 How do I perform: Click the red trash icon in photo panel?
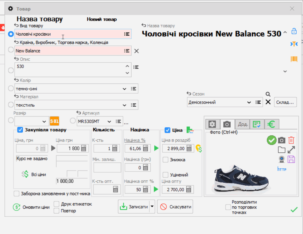coord(291,140)
